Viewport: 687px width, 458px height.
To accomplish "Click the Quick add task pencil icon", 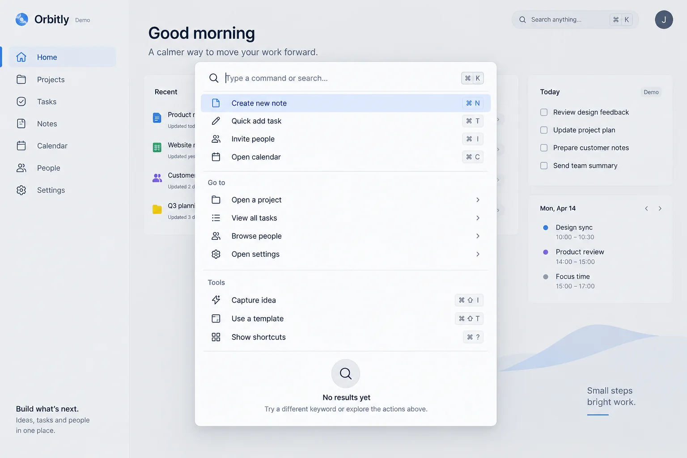I will tap(216, 121).
